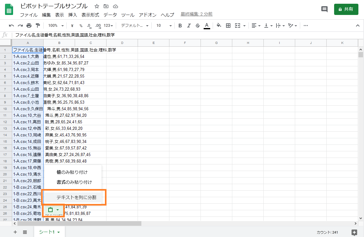Click the print icon
The width and height of the screenshot is (364, 237).
click(29, 26)
